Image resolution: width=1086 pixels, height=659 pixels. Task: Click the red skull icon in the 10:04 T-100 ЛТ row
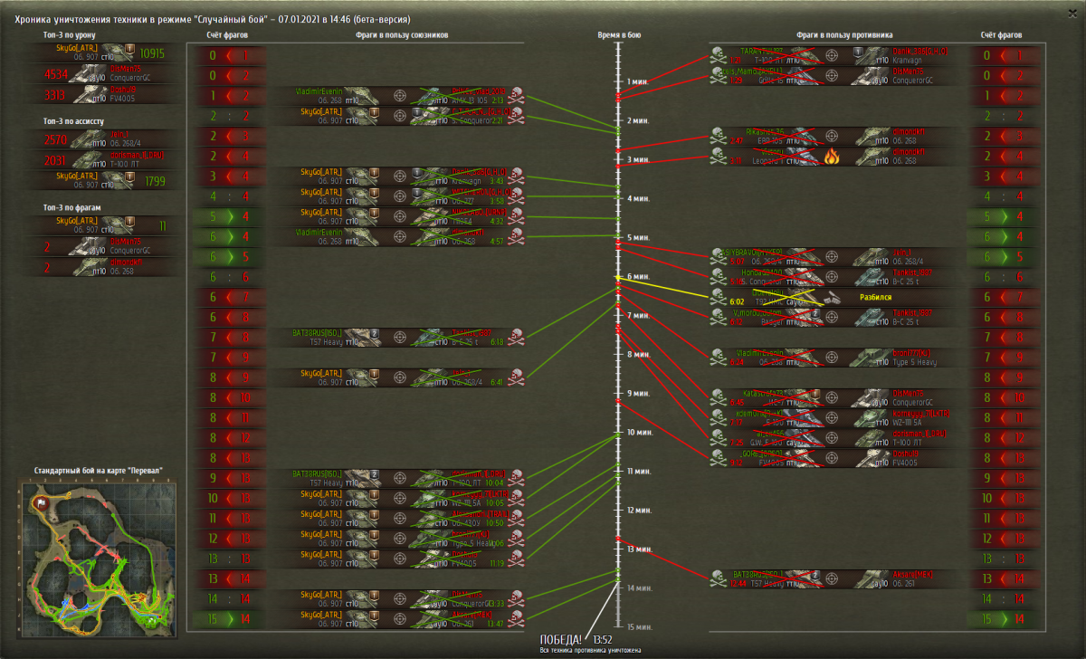click(x=518, y=478)
